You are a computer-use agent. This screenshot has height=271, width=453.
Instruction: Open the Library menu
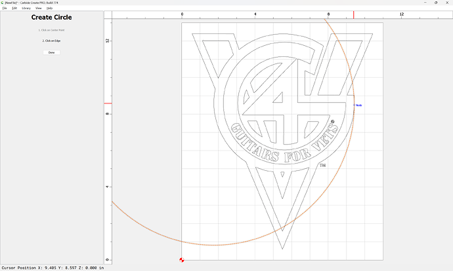tap(26, 8)
